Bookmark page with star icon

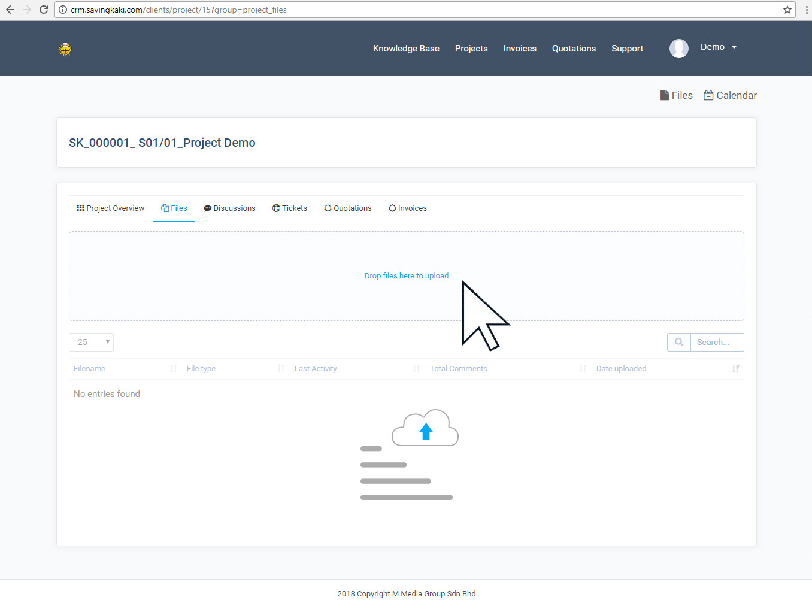pyautogui.click(x=787, y=10)
